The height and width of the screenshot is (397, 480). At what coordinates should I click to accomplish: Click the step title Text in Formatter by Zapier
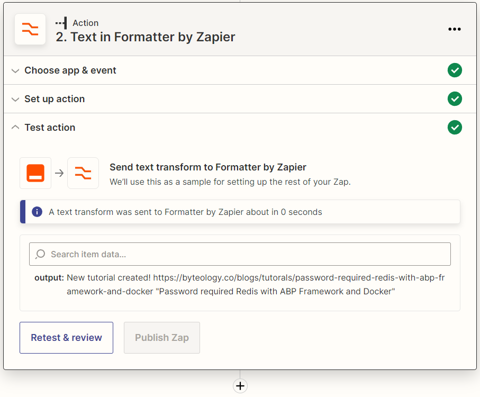(146, 37)
